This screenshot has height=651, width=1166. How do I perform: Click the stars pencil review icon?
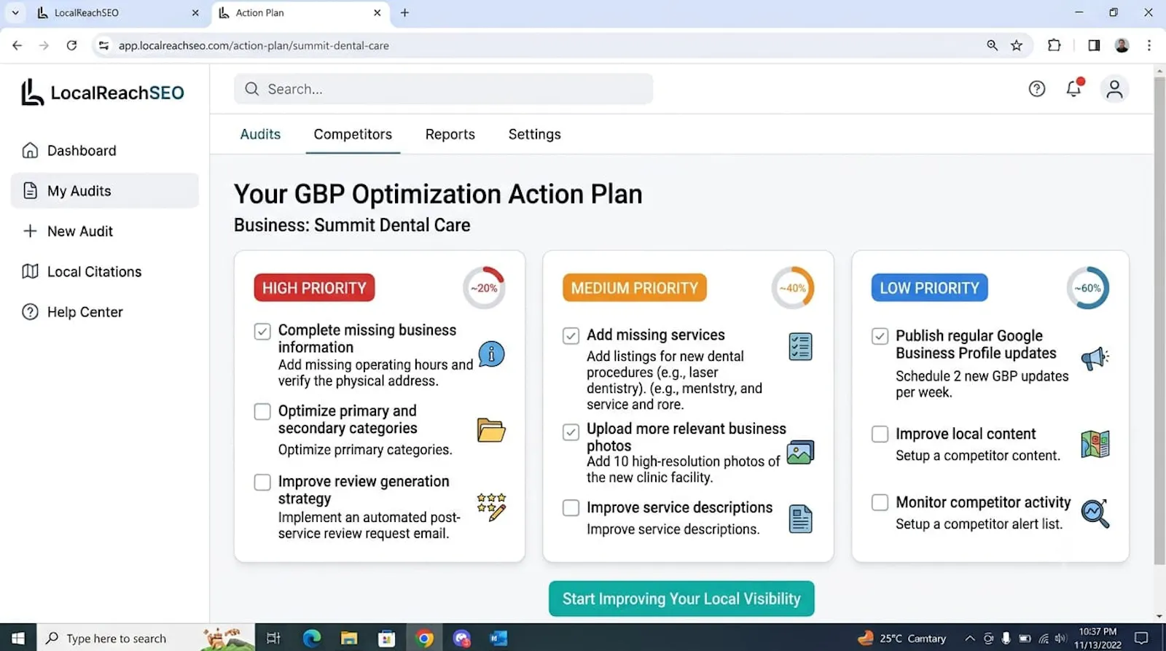pos(491,507)
